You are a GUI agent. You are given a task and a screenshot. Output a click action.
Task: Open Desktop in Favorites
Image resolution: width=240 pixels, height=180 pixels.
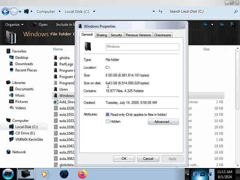[22, 58]
